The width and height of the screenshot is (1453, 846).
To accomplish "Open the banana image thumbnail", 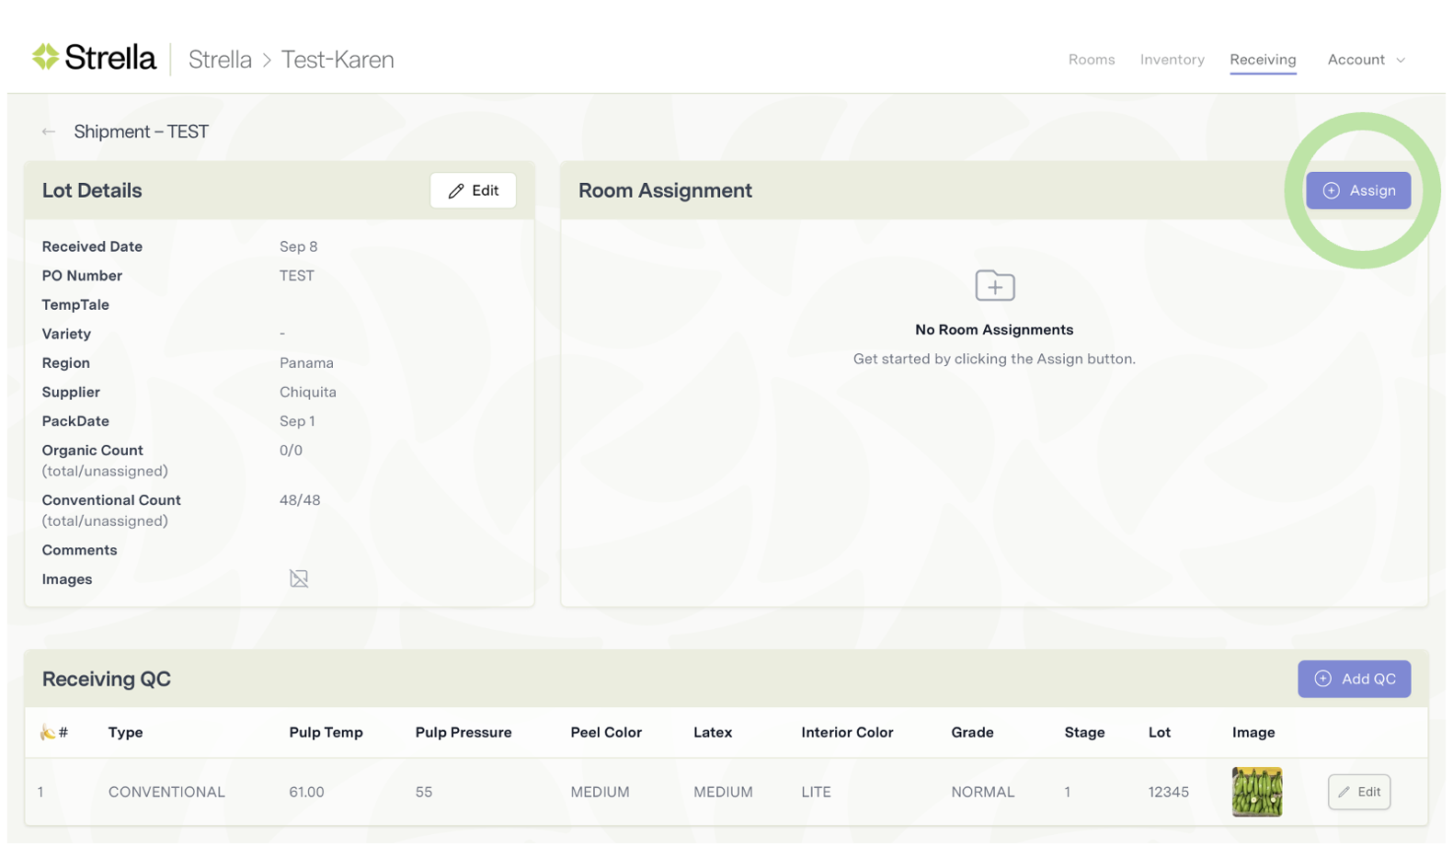I will click(x=1256, y=792).
